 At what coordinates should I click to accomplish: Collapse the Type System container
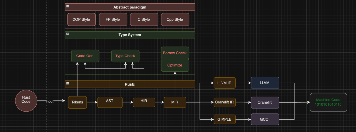tap(68, 34)
